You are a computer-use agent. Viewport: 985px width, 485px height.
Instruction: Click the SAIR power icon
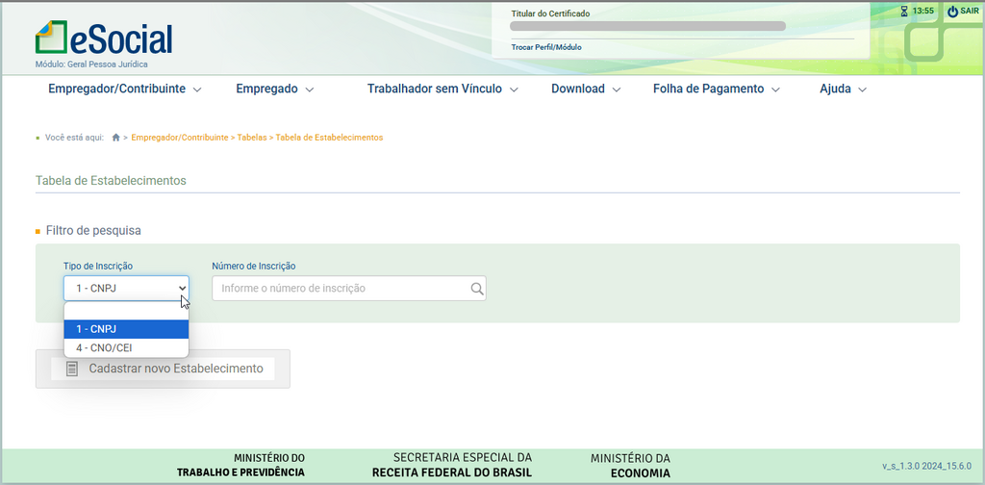click(952, 12)
